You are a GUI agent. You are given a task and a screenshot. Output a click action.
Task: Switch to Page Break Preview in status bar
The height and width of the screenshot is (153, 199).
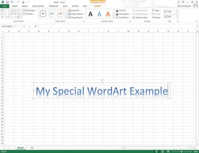click(168, 151)
